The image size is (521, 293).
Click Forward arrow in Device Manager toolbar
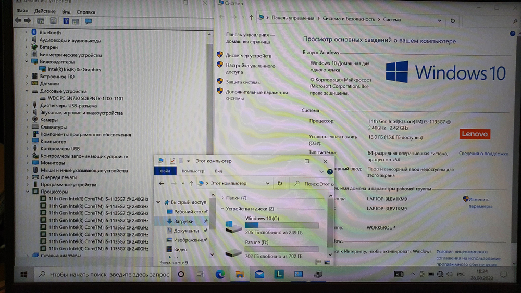[28, 21]
